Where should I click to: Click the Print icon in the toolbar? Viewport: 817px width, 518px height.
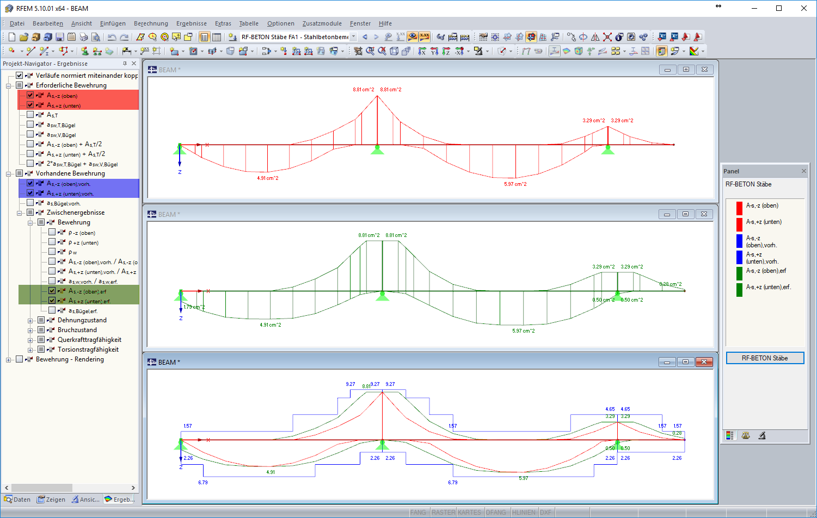point(83,37)
